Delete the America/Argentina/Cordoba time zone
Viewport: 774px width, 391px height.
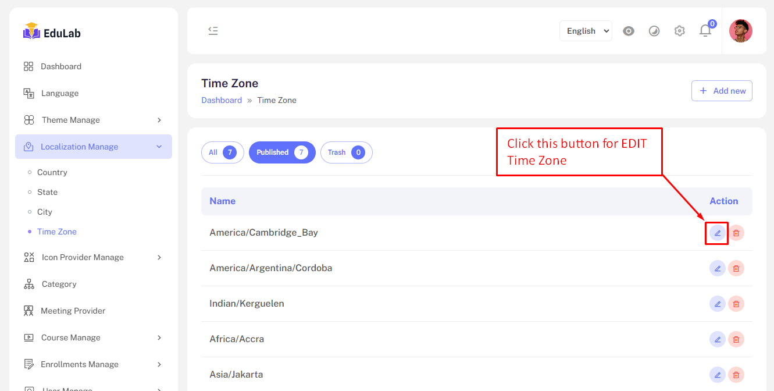point(736,268)
